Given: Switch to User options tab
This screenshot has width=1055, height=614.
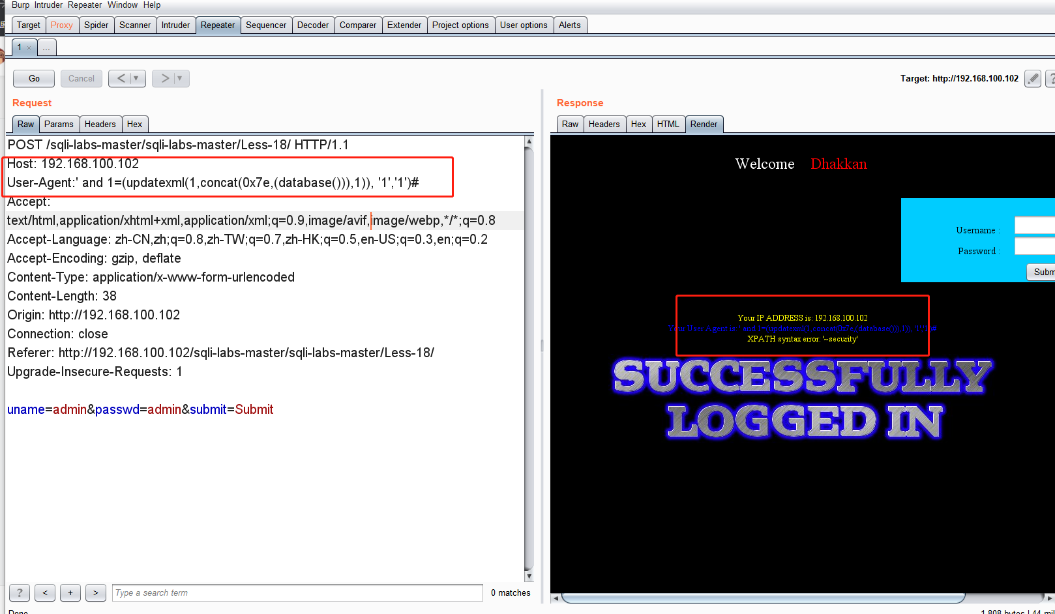Looking at the screenshot, I should point(524,25).
